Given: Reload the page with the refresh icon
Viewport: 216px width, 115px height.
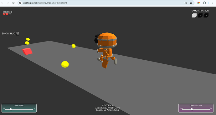Looking at the screenshot, I should [13, 3].
